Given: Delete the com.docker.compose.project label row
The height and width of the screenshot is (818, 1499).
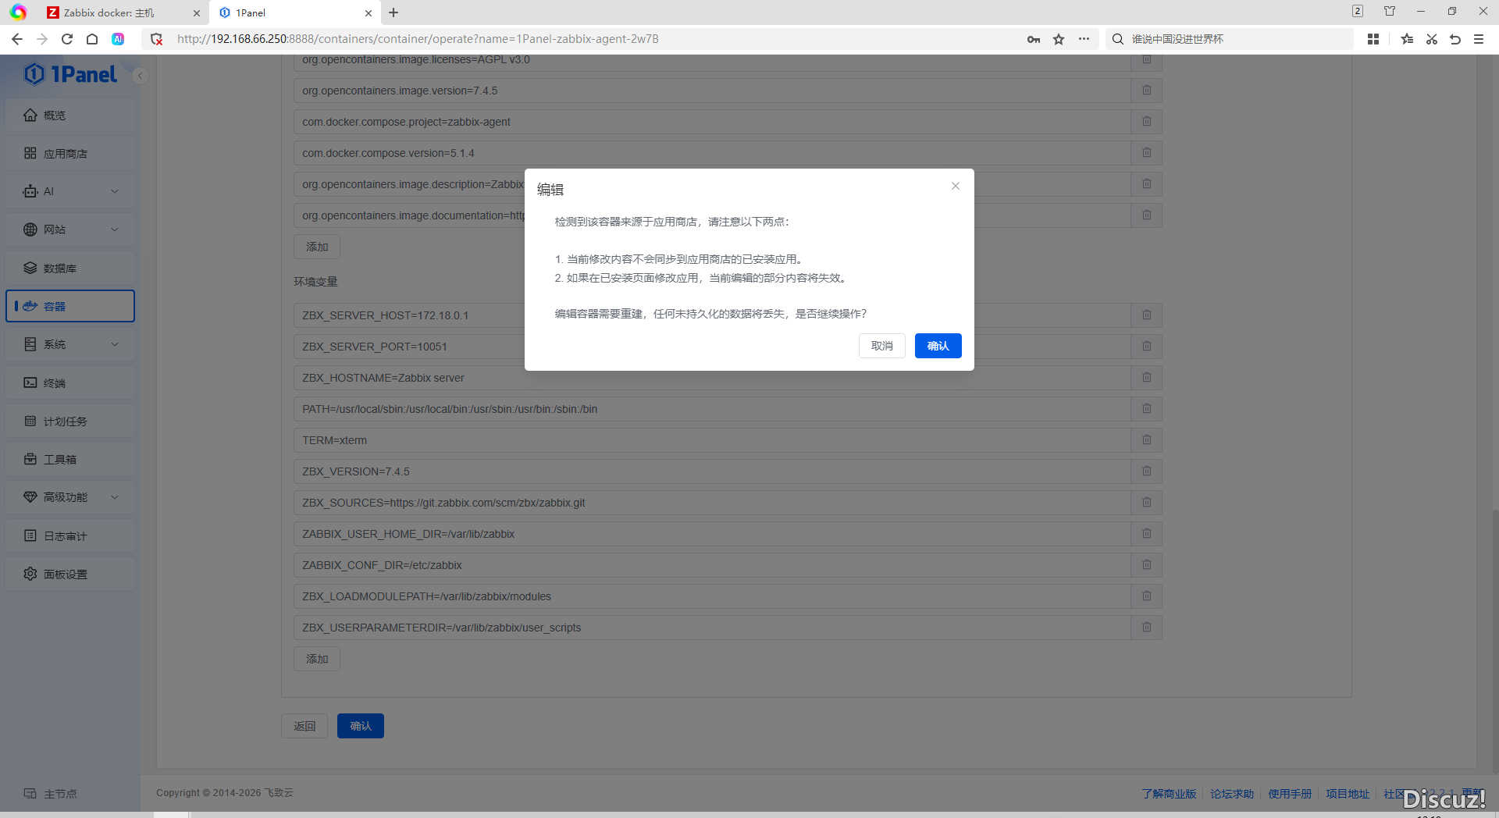Looking at the screenshot, I should pos(1147,122).
